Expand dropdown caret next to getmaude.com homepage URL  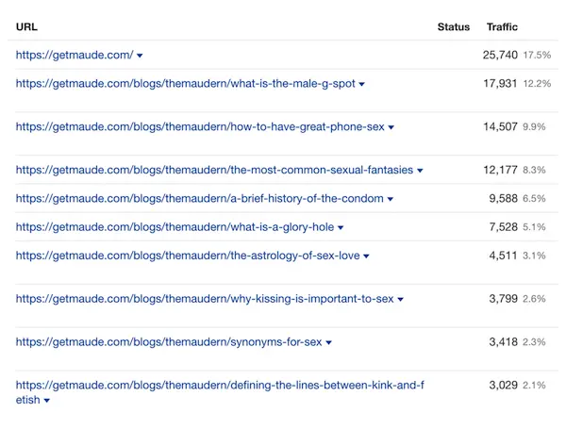tap(141, 57)
